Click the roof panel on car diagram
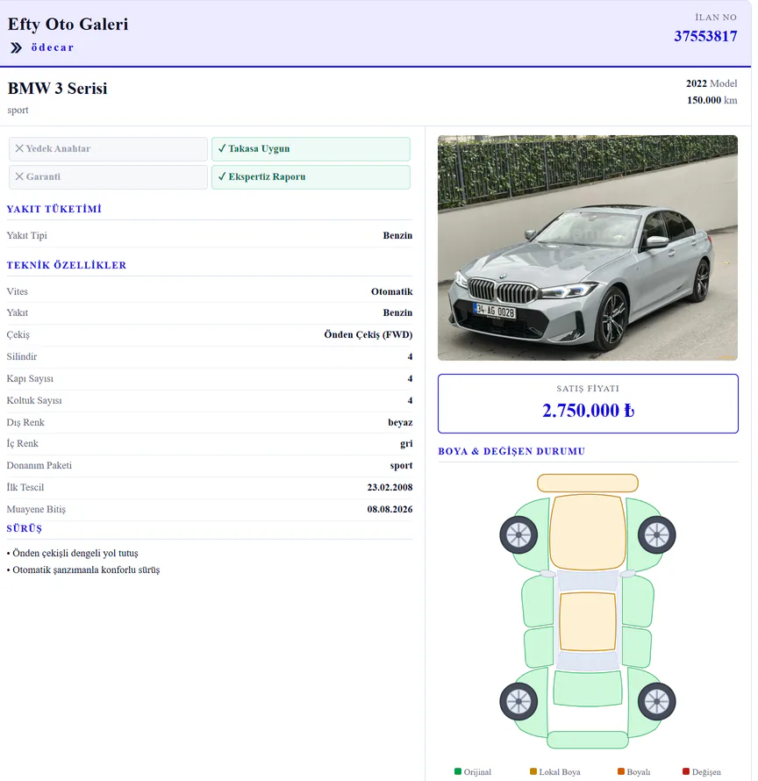 pos(588,621)
